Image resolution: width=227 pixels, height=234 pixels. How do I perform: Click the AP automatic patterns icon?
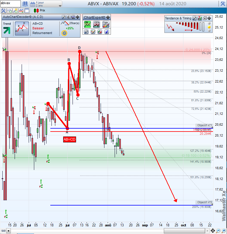tap(21, 11)
